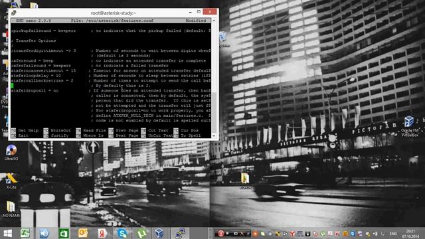Open Excel from the taskbar
Viewport: 425px width, 239px height.
[x=25, y=233]
